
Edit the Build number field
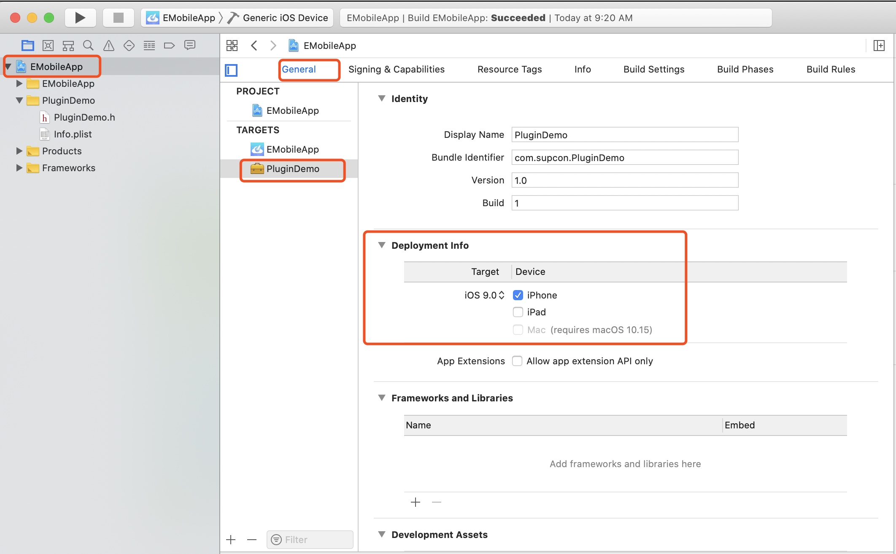point(625,203)
